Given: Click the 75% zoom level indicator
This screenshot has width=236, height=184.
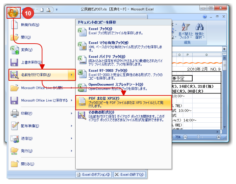Looking at the screenshot, I should click(178, 137).
